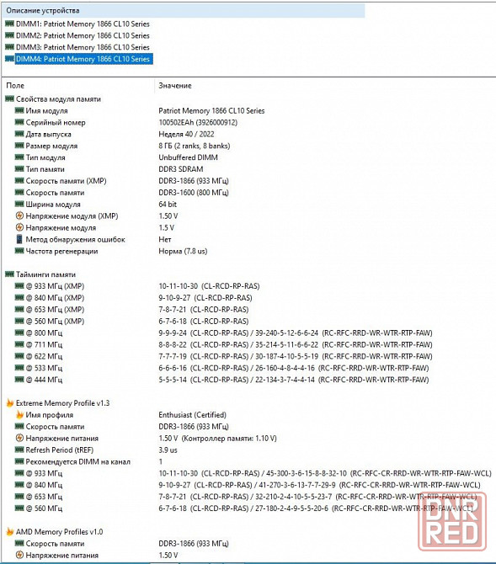Select the DIMM2 Patriot Memory 1866 CL10 entry

coord(83,35)
